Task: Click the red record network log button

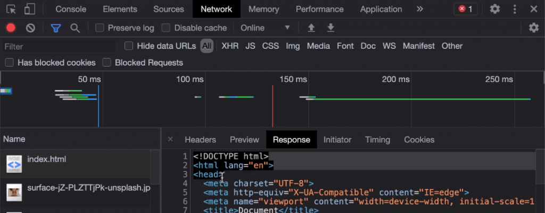Action: click(x=11, y=28)
